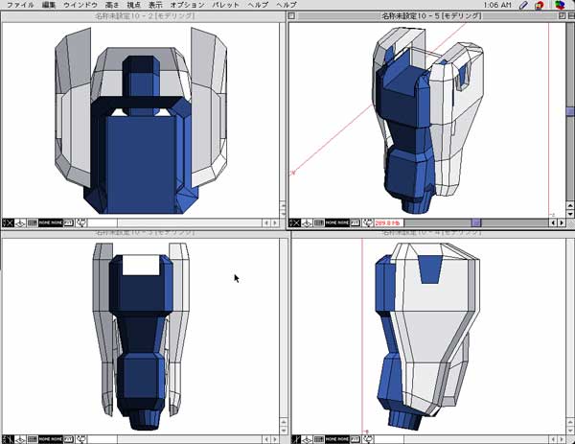This screenshot has width=575, height=444.
Task: Click the vertical scrollbar thumb in window 10-5
Action: pyautogui.click(x=570, y=111)
